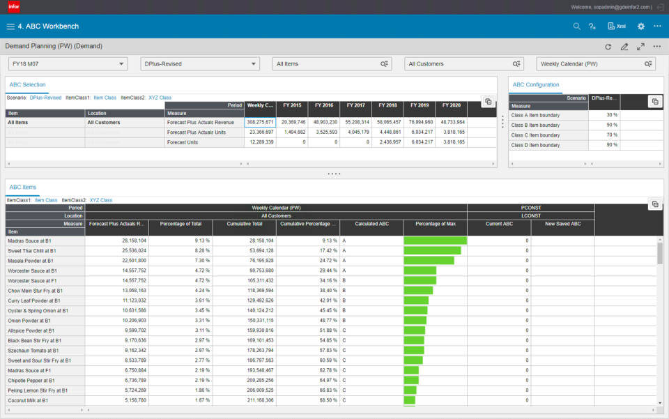Open the Xml report icon
The width and height of the screenshot is (669, 419).
616,26
